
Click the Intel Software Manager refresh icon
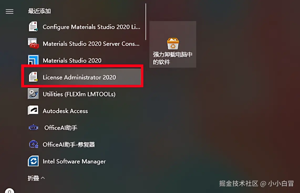pos(33,161)
